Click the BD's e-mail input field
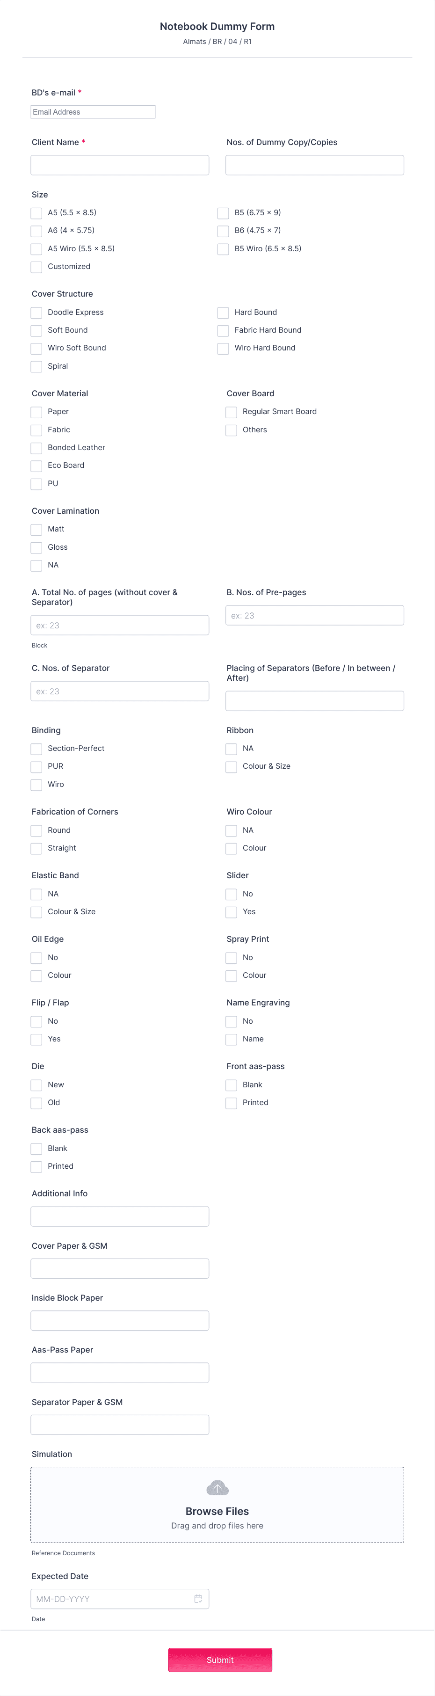Image resolution: width=435 pixels, height=1696 pixels. coord(92,111)
